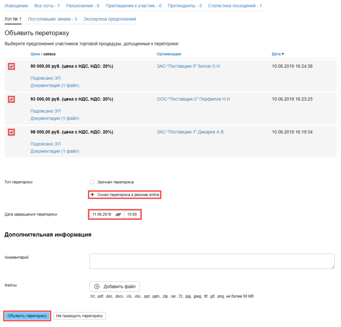Image resolution: width=341 pixels, height=327 pixels.
Task: Click the plus icon on Add file button
Action: 96,286
